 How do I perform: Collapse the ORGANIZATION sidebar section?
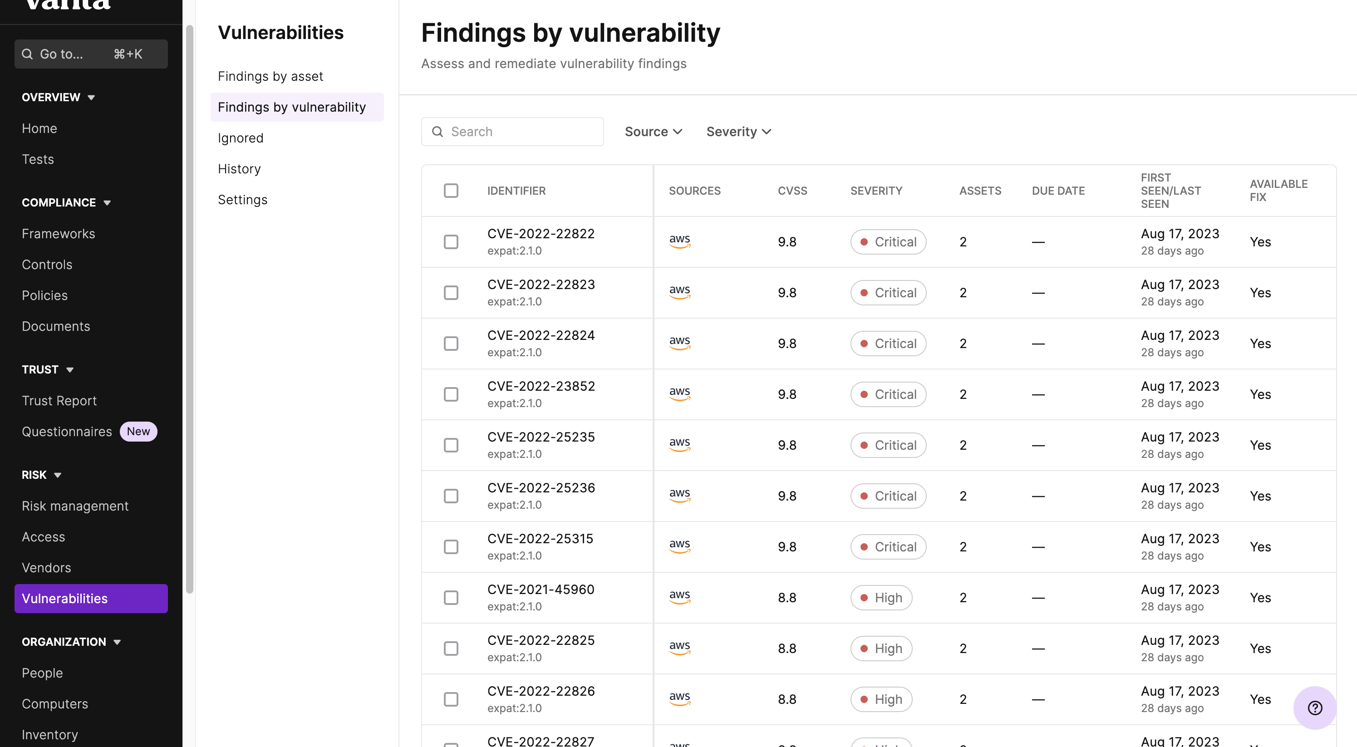pyautogui.click(x=71, y=642)
